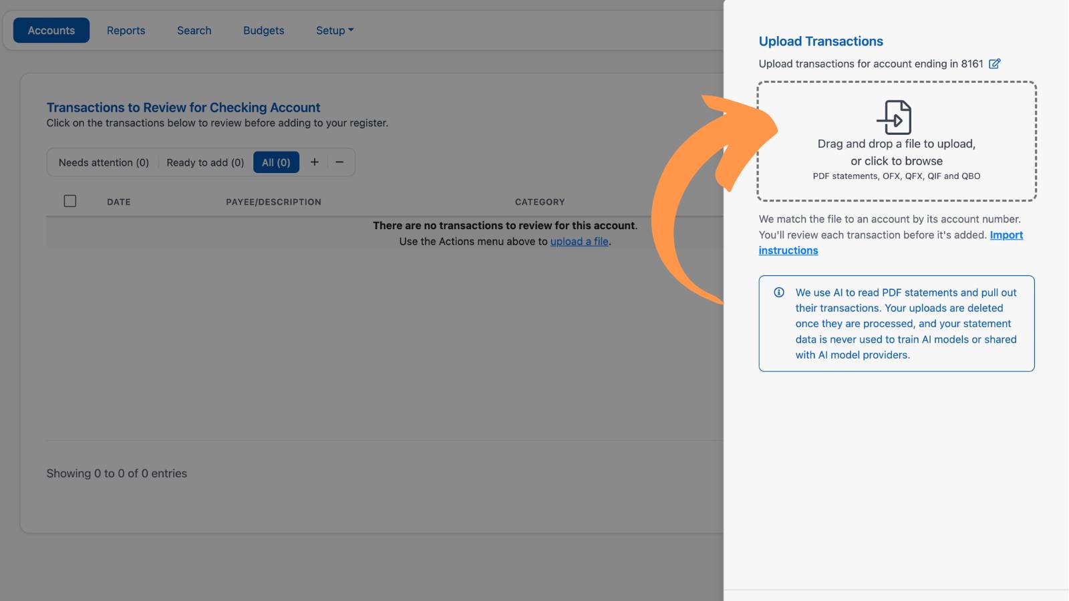Open the Budgets tab
Screen dimensions: 1069x601
point(263,30)
